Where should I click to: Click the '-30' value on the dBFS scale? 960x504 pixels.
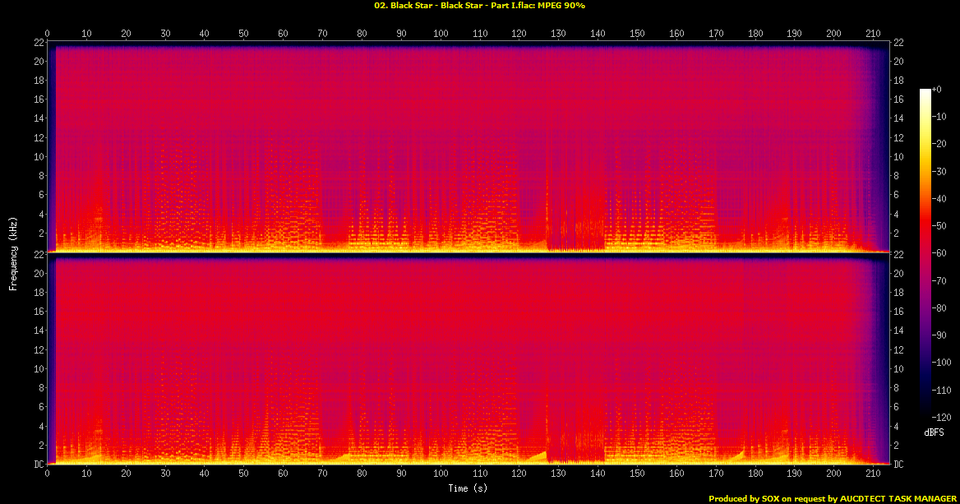939,172
